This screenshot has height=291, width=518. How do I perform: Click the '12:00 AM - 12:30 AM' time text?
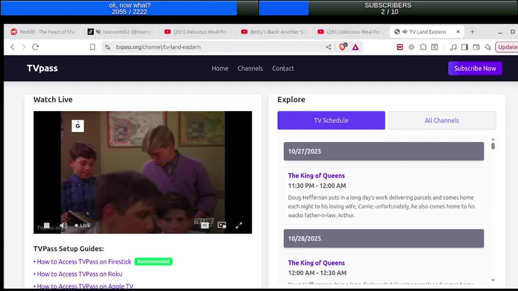(x=317, y=273)
